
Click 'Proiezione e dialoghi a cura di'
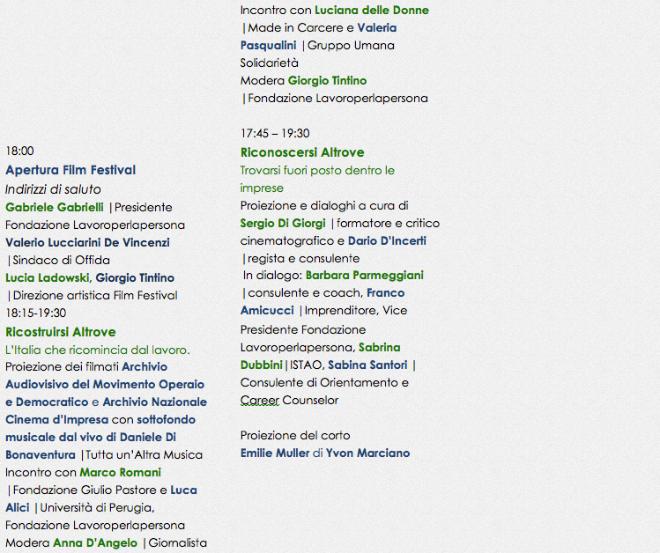pos(324,206)
